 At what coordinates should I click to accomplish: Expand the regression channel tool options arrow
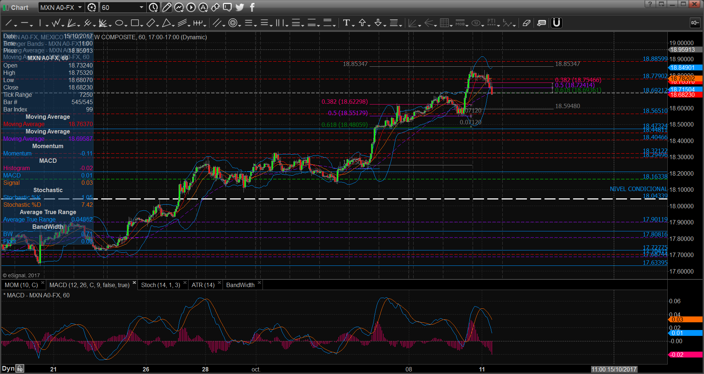tap(189, 25)
